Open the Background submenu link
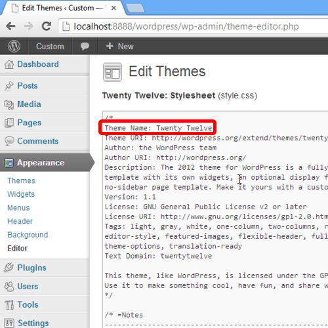 click(28, 235)
